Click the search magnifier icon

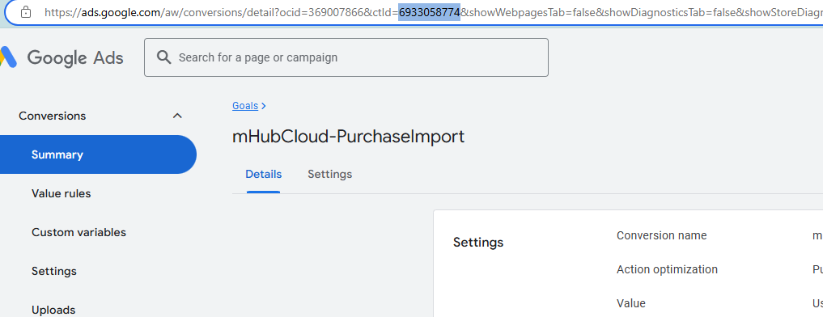164,57
